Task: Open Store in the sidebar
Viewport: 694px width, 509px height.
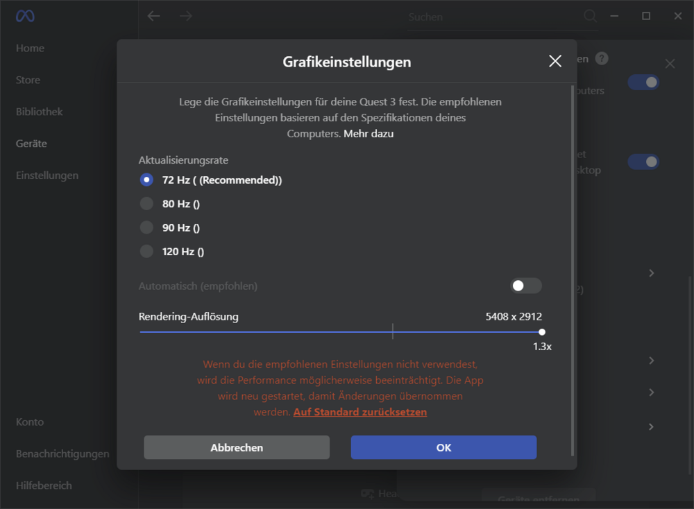Action: [x=28, y=80]
